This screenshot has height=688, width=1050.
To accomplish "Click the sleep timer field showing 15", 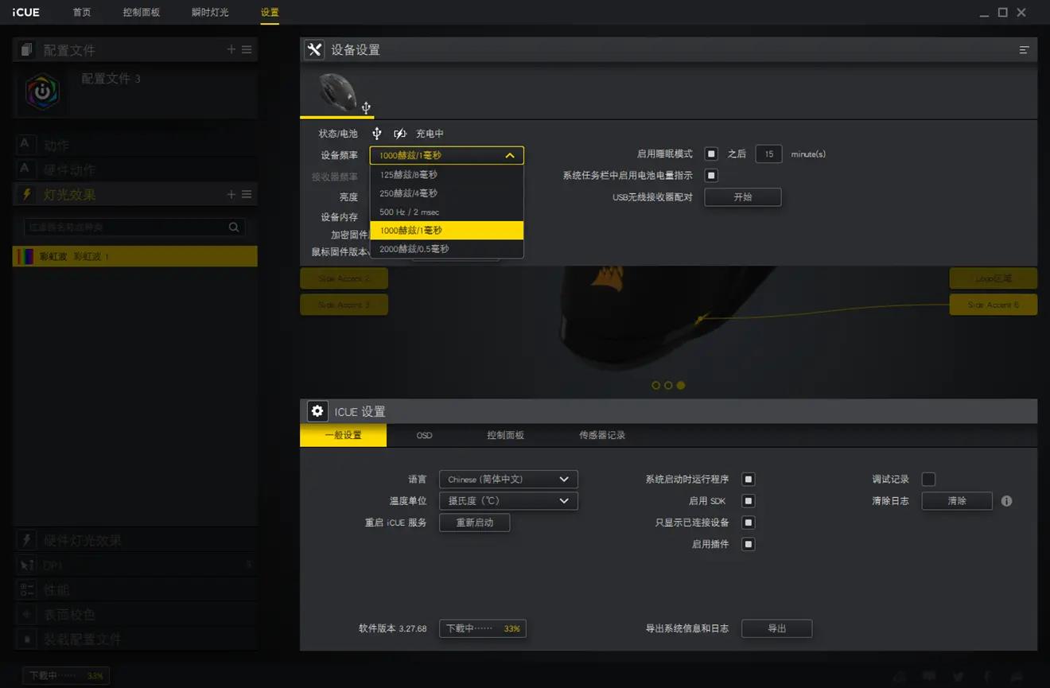I will click(x=768, y=154).
